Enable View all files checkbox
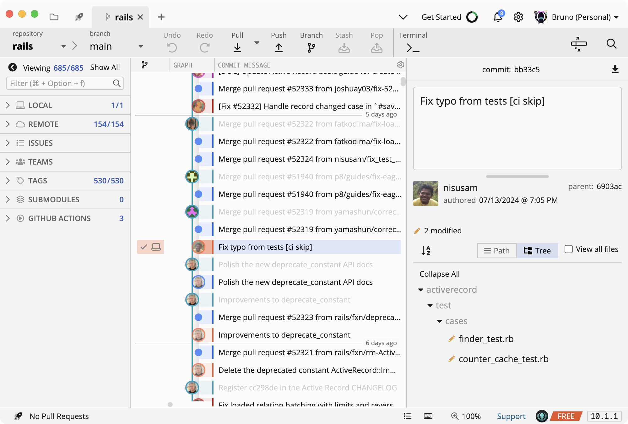Screen dimensions: 628x424 [x=569, y=249]
